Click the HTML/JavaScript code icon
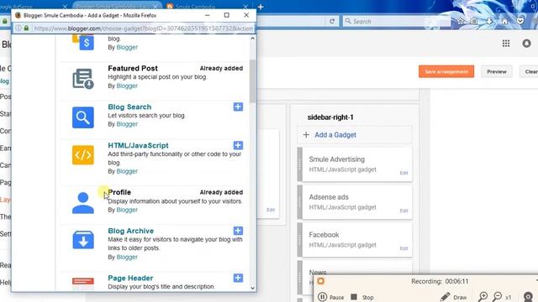 (83, 155)
